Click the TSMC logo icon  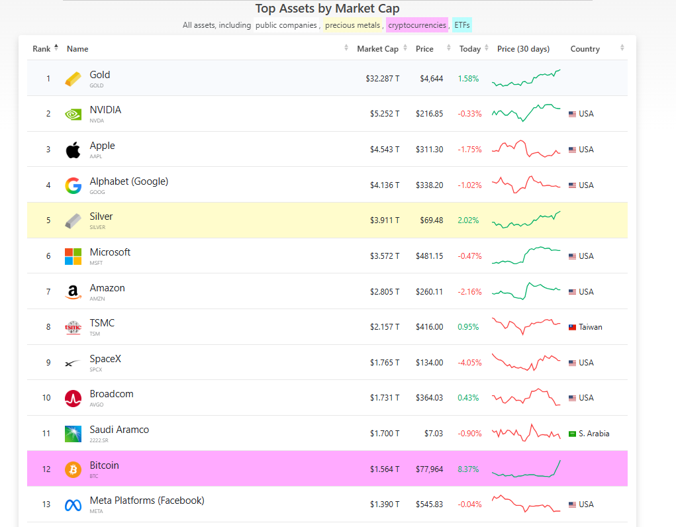click(73, 327)
